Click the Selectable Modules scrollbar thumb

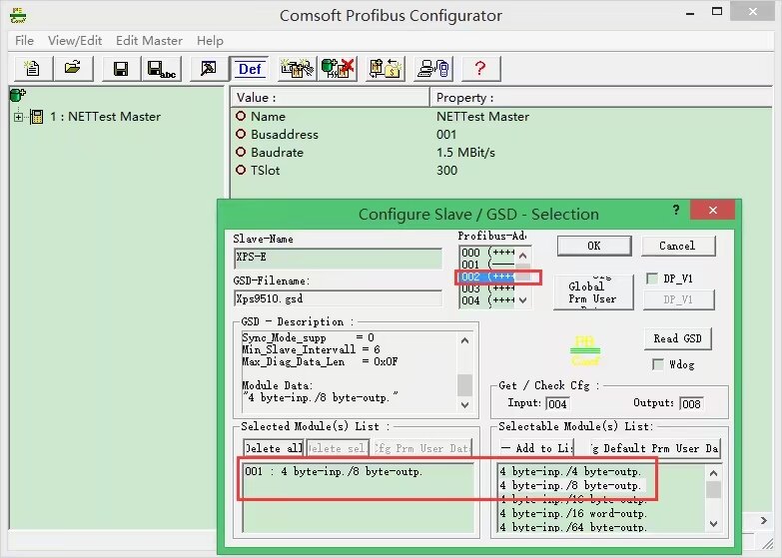click(x=714, y=489)
